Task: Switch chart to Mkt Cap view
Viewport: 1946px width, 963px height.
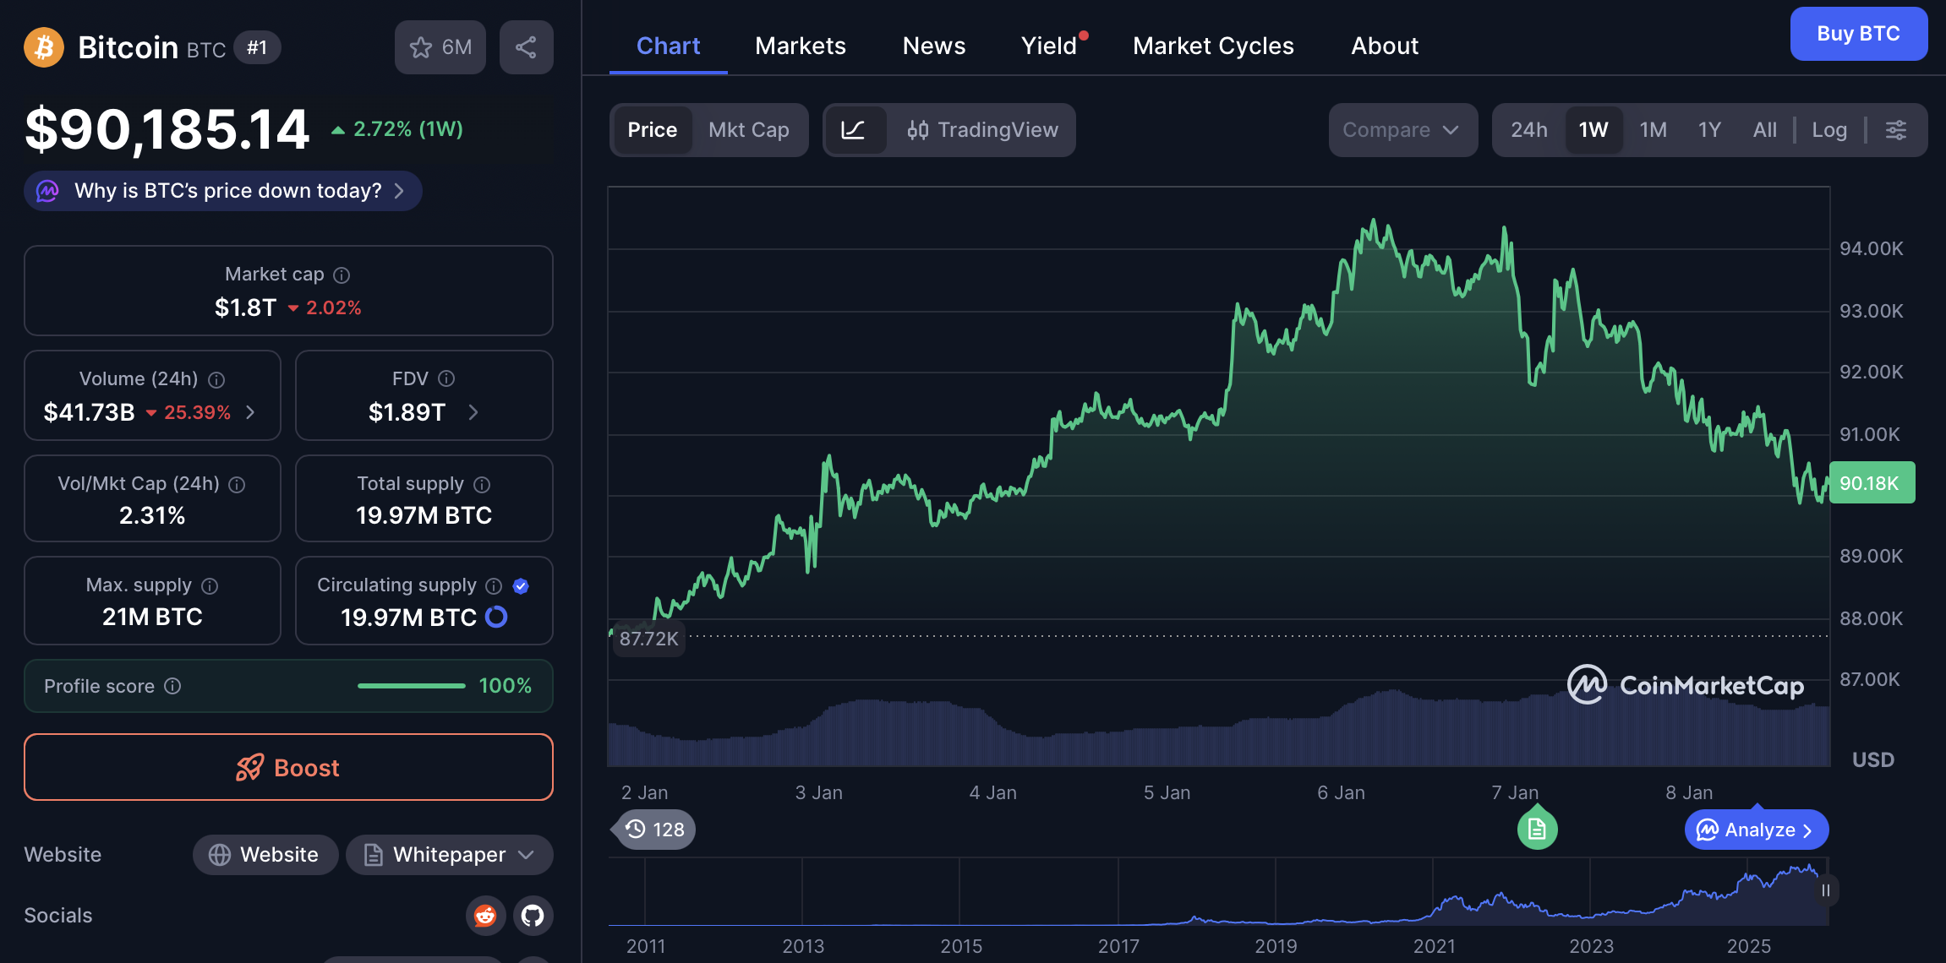Action: pos(748,130)
